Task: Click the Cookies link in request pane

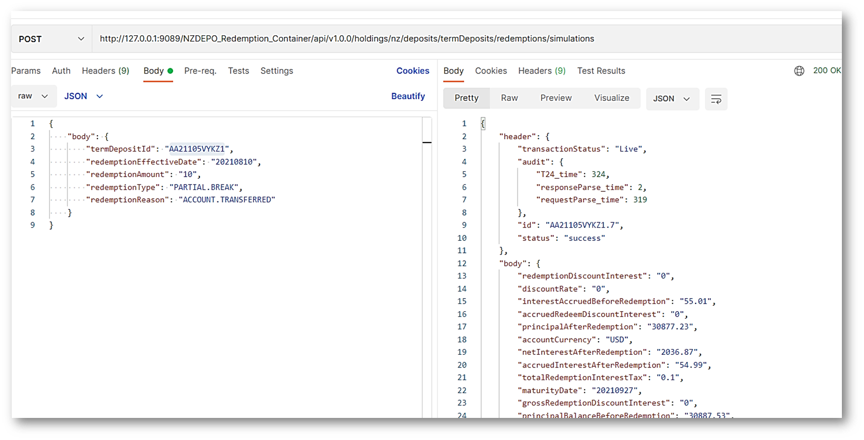Action: [412, 71]
